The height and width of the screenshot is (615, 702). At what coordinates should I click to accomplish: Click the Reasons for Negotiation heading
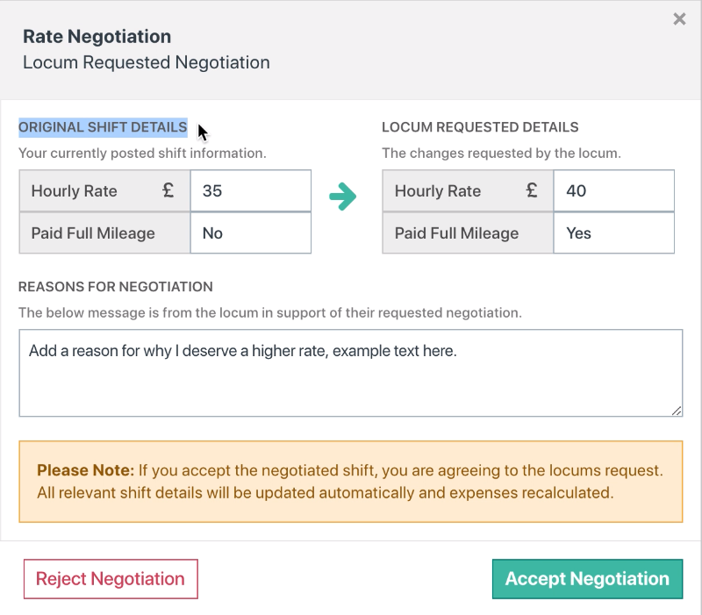[x=116, y=287]
